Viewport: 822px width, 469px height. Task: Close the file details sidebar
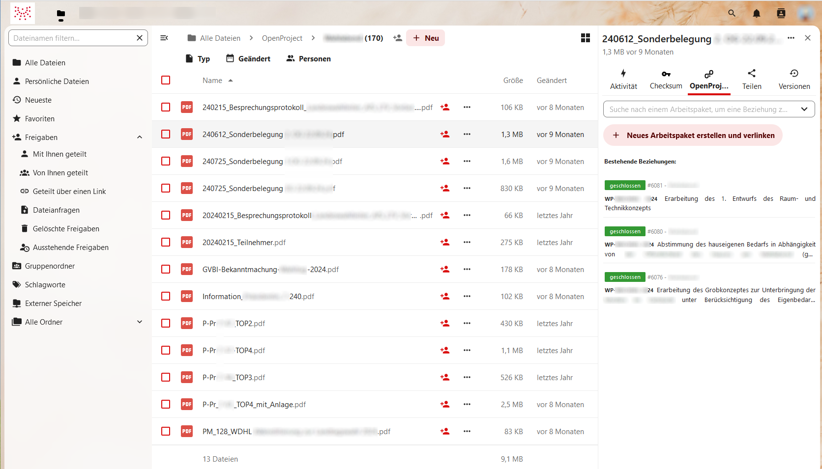(x=807, y=38)
